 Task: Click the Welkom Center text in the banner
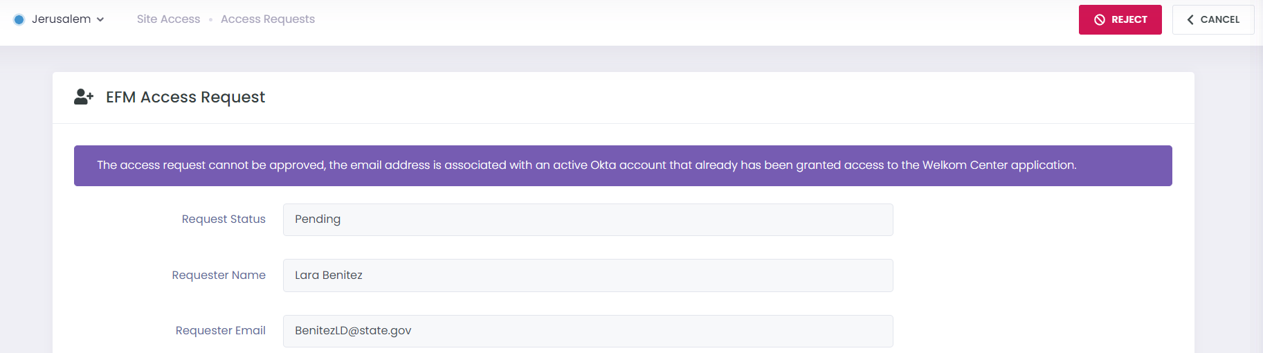(x=965, y=165)
